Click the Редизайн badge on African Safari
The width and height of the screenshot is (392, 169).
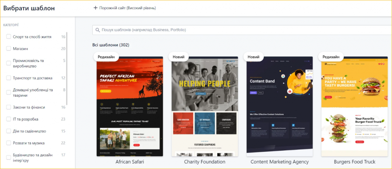point(106,57)
